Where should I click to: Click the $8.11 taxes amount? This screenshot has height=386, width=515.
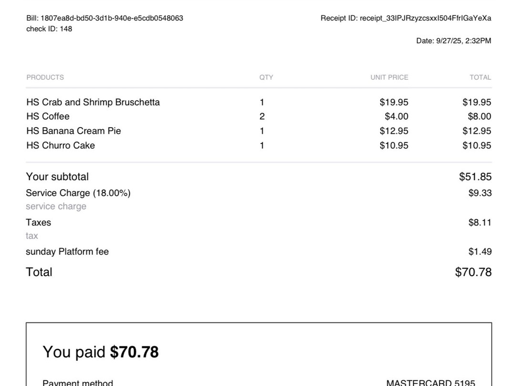click(479, 223)
